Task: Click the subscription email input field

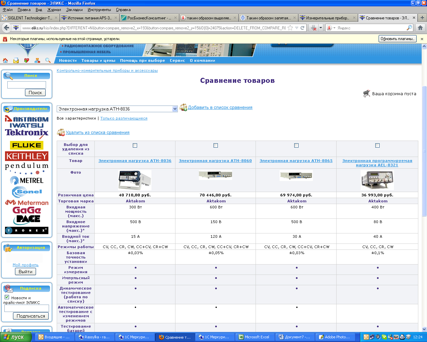Action: click(x=27, y=308)
